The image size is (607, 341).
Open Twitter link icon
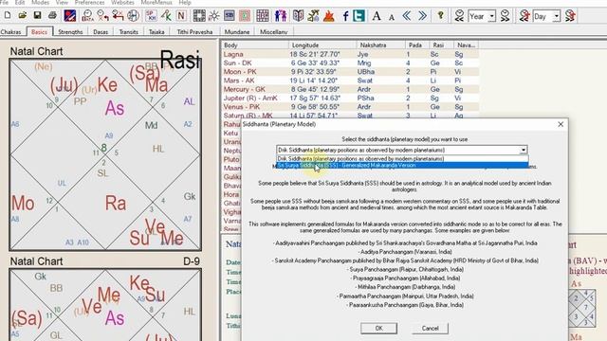(359, 15)
